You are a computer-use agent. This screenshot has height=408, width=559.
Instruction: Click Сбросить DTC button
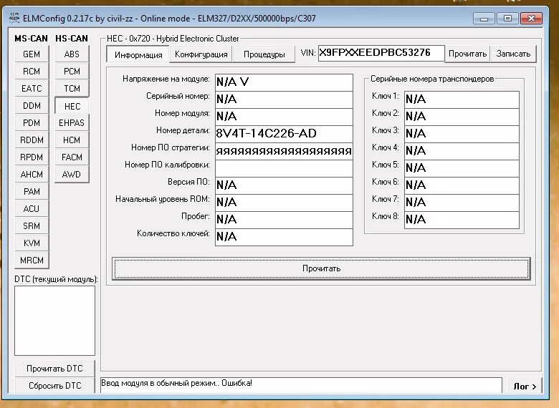pyautogui.click(x=54, y=386)
